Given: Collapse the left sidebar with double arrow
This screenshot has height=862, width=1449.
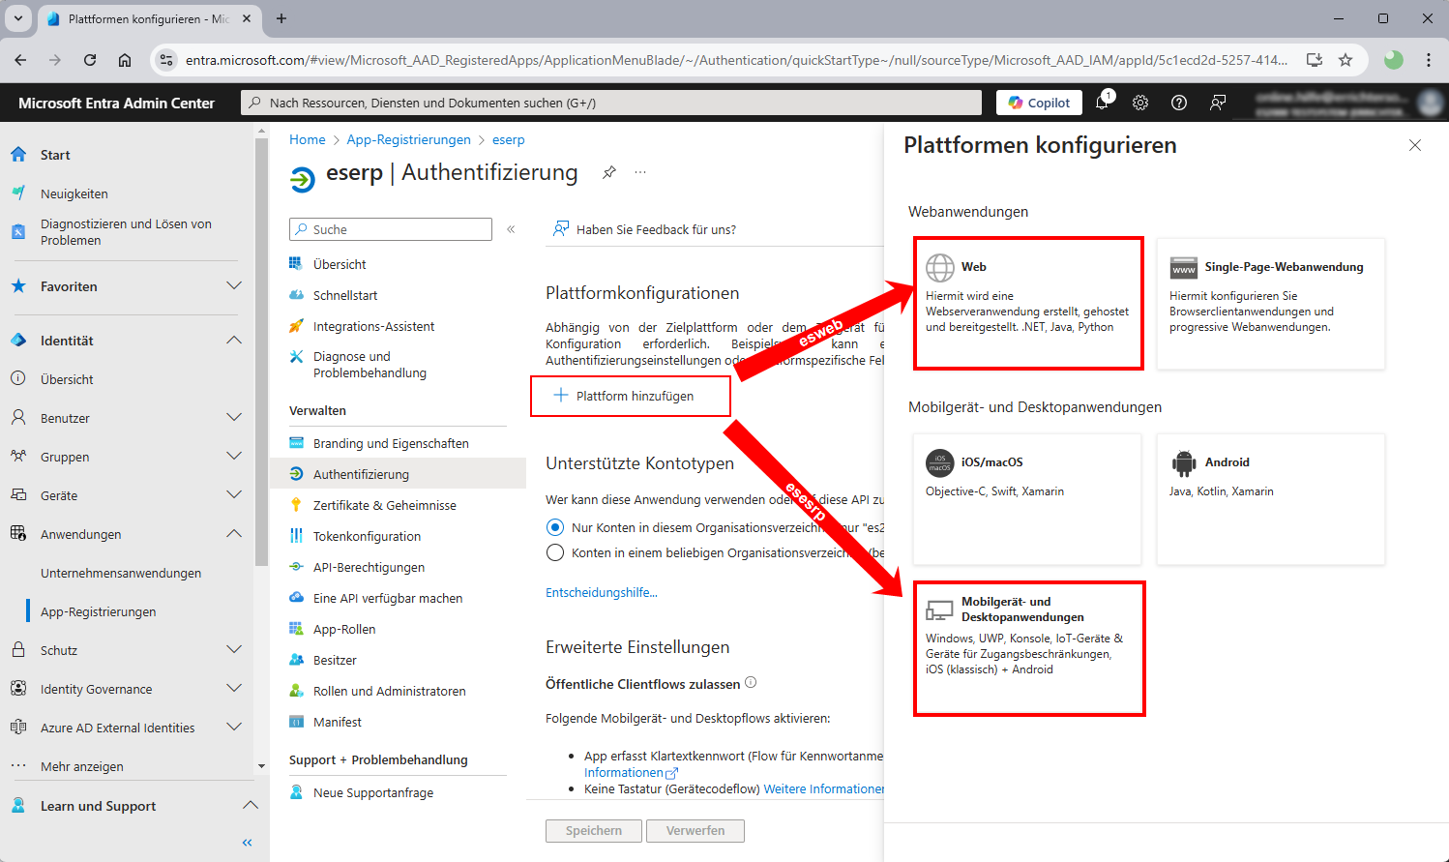Looking at the screenshot, I should [x=247, y=843].
